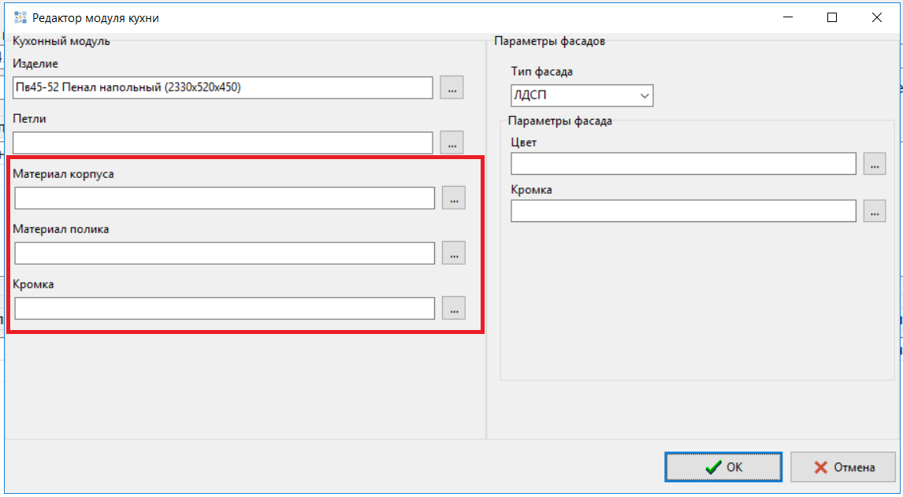The image size is (903, 497).
Task: Click the ellipsis button for the cabinet Кромка
Action: (453, 308)
